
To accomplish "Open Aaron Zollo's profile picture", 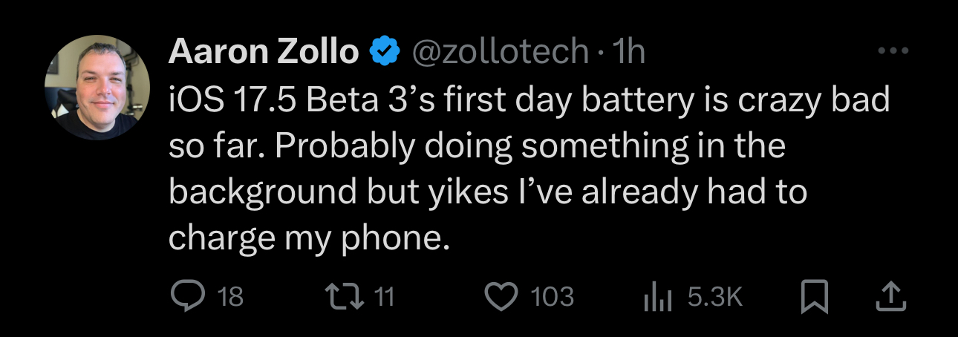I will pyautogui.click(x=97, y=87).
